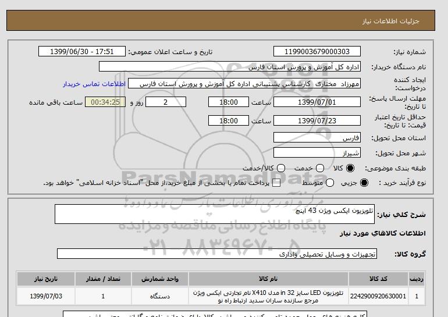Click the 'نام کالا' column header

pyautogui.click(x=268, y=279)
